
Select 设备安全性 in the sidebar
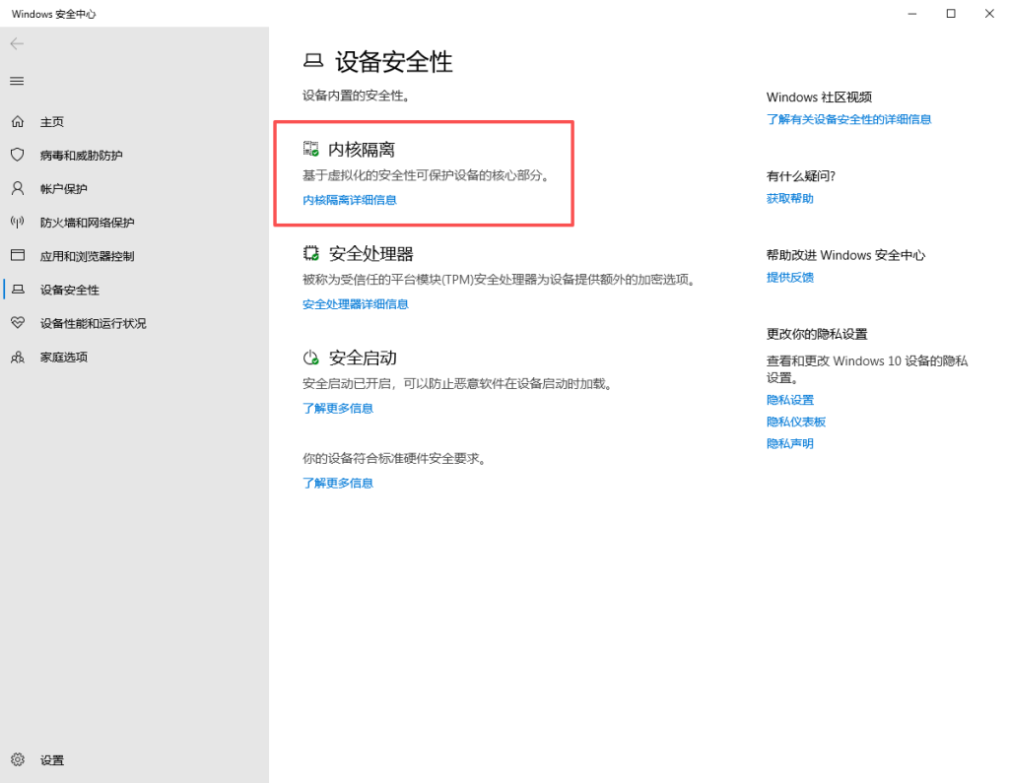pos(69,290)
